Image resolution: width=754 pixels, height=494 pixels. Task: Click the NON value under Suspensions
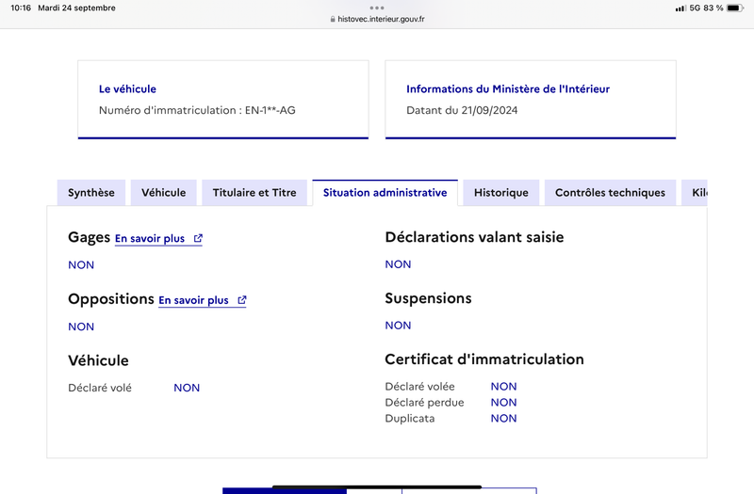[x=398, y=326]
